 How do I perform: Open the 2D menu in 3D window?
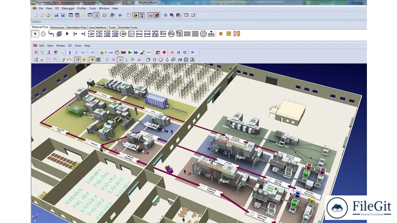point(70,46)
